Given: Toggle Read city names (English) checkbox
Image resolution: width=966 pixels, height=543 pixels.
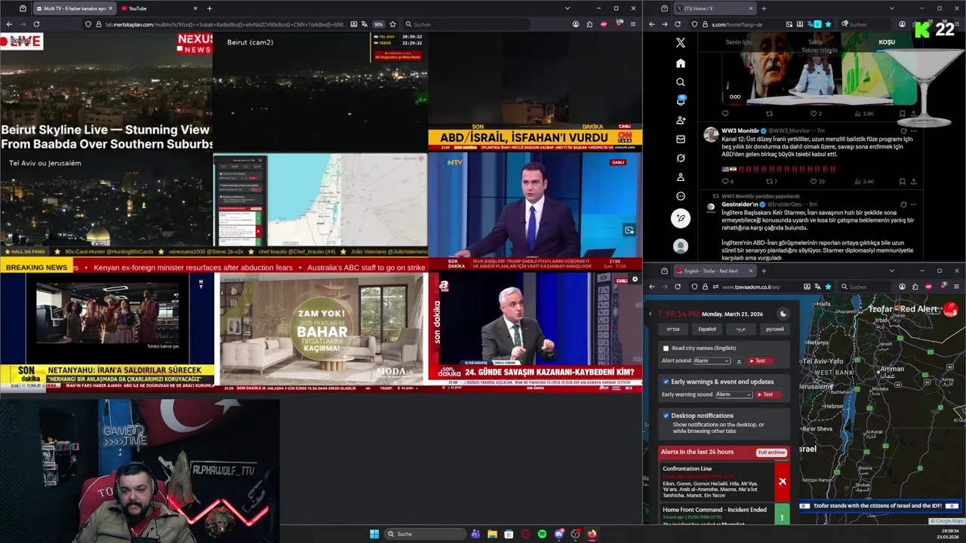Looking at the screenshot, I should [666, 348].
